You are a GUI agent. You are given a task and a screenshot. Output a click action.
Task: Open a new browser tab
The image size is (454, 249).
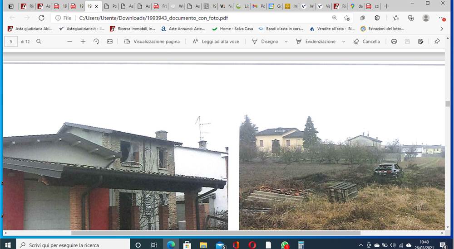pyautogui.click(x=386, y=6)
